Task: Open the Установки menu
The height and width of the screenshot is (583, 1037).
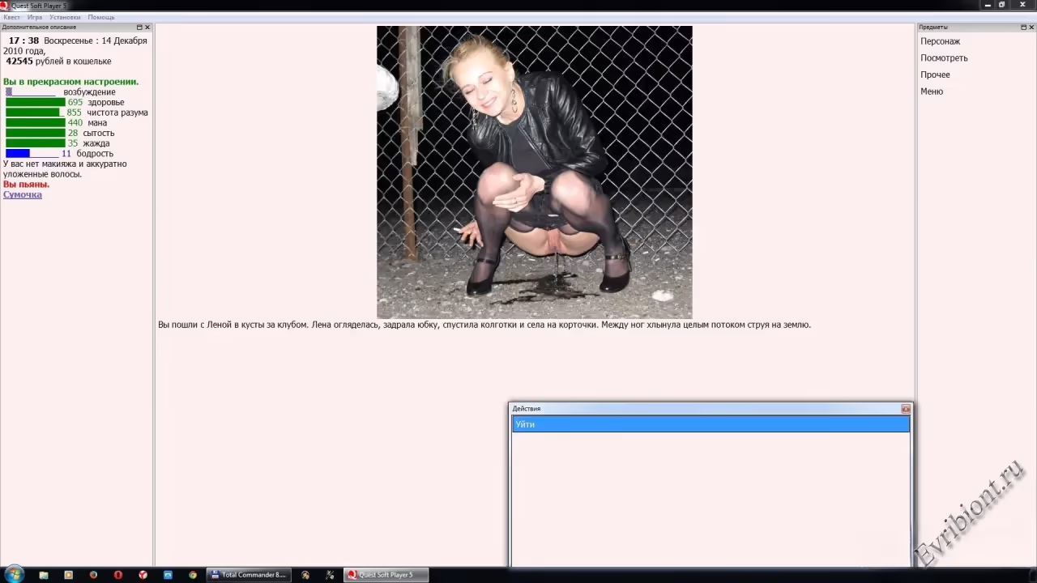Action: 65,17
